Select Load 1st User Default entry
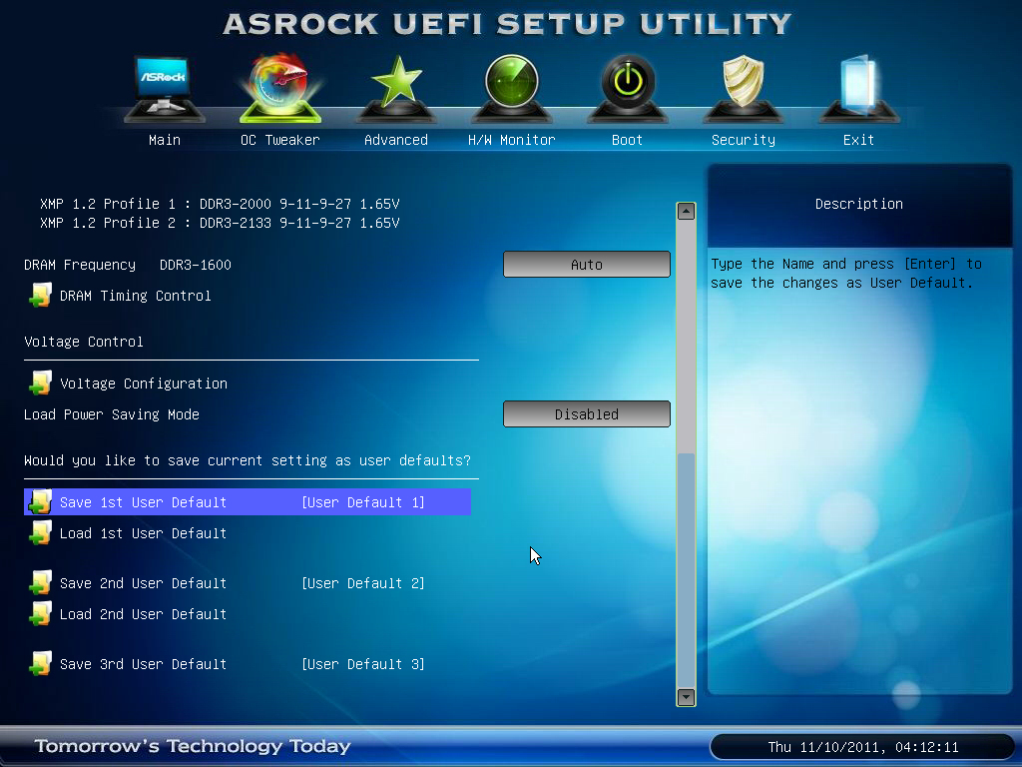Viewport: 1022px width, 767px height. (144, 533)
